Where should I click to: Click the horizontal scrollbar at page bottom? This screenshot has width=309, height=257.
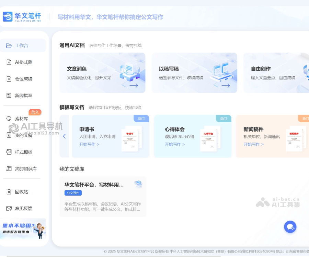pyautogui.click(x=114, y=256)
